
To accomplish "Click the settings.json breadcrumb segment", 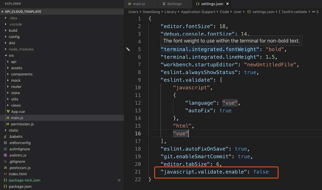I will point(263,12).
